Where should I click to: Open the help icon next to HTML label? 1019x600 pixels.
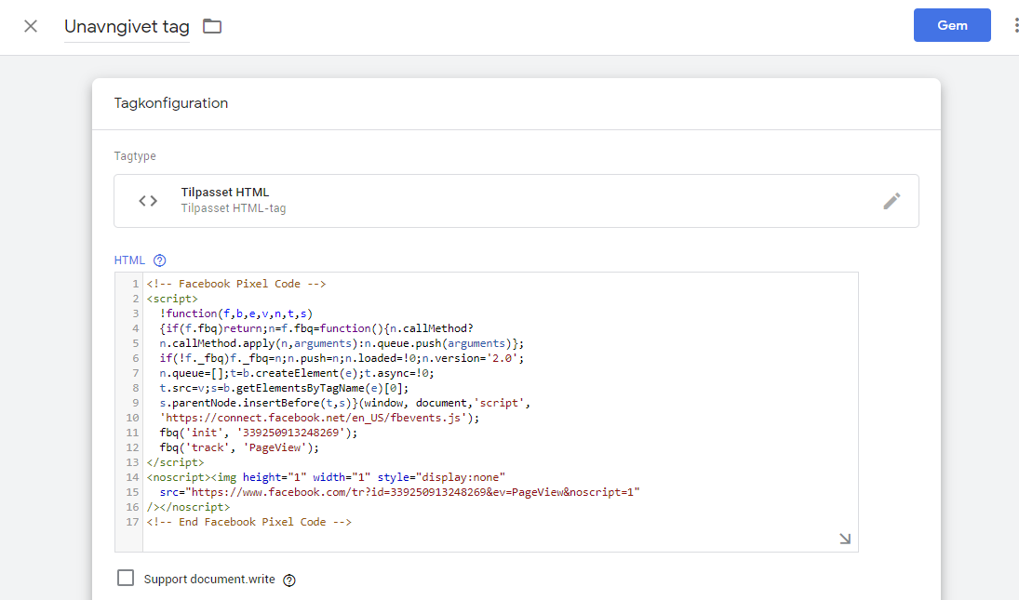pyautogui.click(x=159, y=260)
